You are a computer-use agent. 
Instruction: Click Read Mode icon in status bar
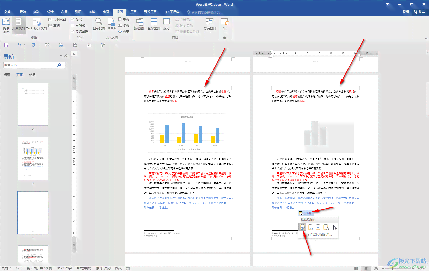click(x=356, y=268)
